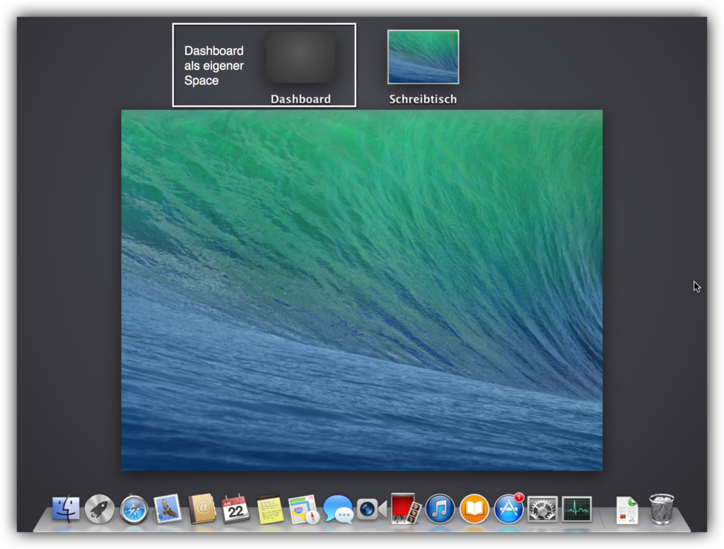
Task: Open App Store with update badge
Action: [508, 509]
